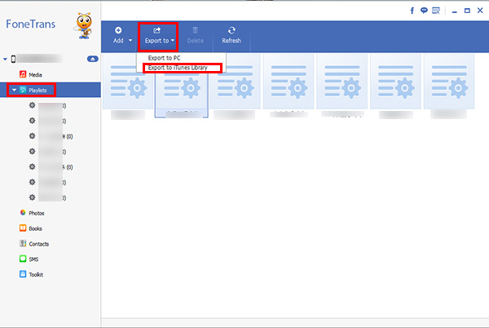Select the third playlist thumbnail
Screen dimensions: 489x328
click(x=235, y=82)
